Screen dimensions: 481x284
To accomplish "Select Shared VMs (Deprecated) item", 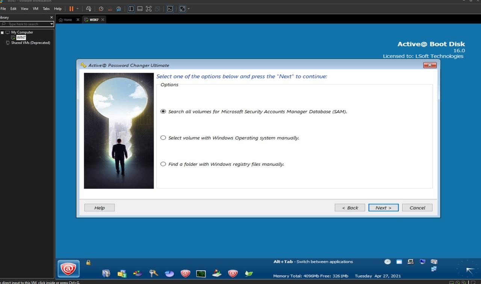I will point(30,43).
